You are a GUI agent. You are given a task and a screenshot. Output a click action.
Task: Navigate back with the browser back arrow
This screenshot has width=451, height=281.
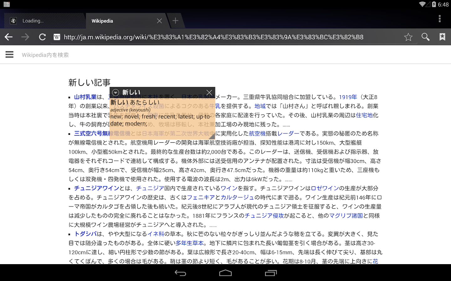pyautogui.click(x=8, y=37)
